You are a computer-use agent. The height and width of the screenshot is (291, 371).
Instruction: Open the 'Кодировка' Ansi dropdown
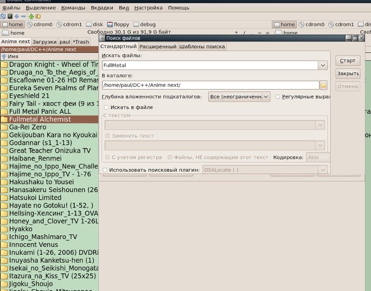tap(318, 157)
